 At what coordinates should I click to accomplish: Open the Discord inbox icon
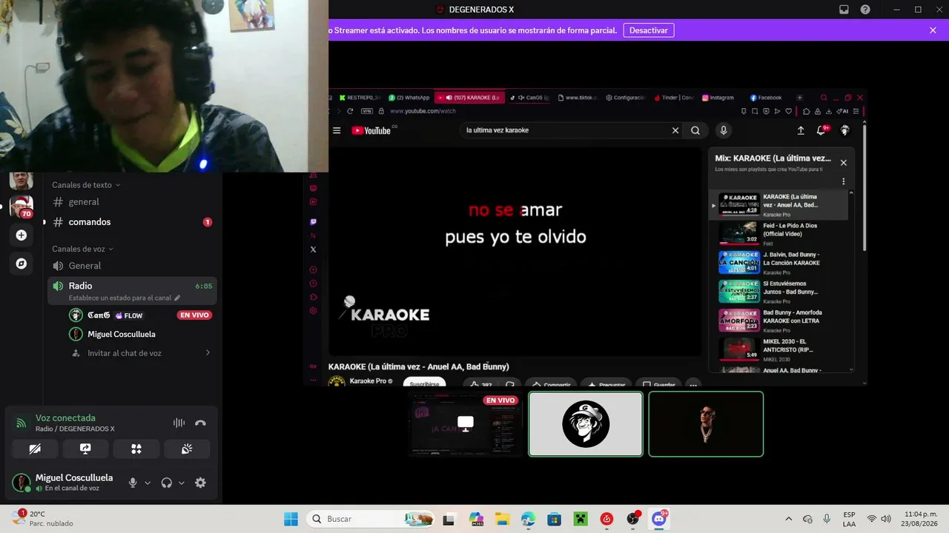tap(844, 10)
